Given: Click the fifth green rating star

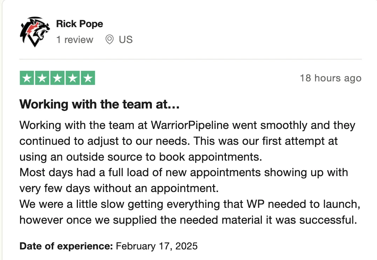Looking at the screenshot, I should pyautogui.click(x=88, y=78).
